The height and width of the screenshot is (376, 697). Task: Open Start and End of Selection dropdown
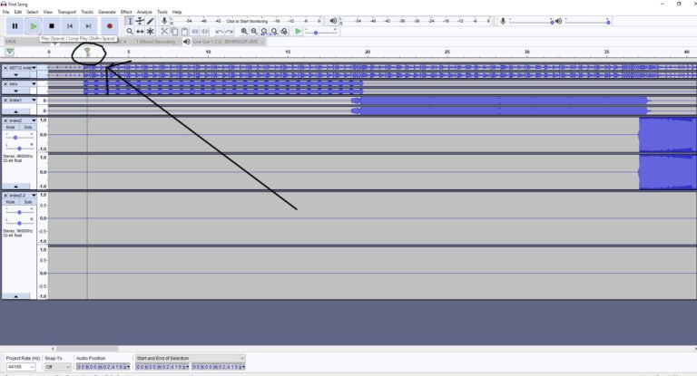pos(191,358)
